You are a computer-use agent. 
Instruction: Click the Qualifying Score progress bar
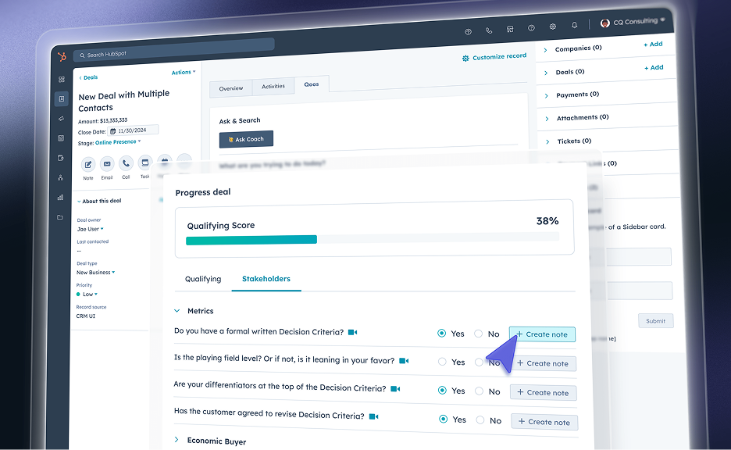pyautogui.click(x=373, y=240)
